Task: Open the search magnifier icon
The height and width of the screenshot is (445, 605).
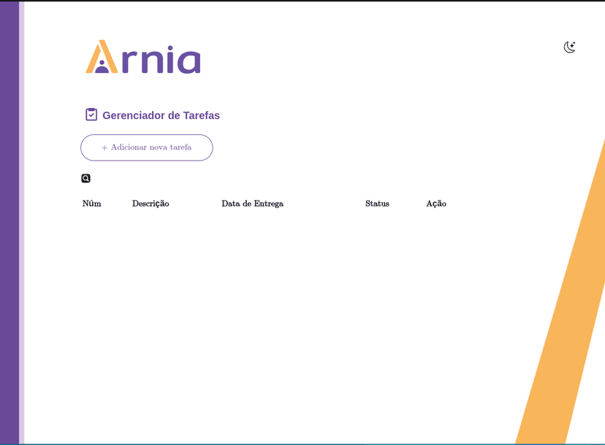Action: coord(85,179)
